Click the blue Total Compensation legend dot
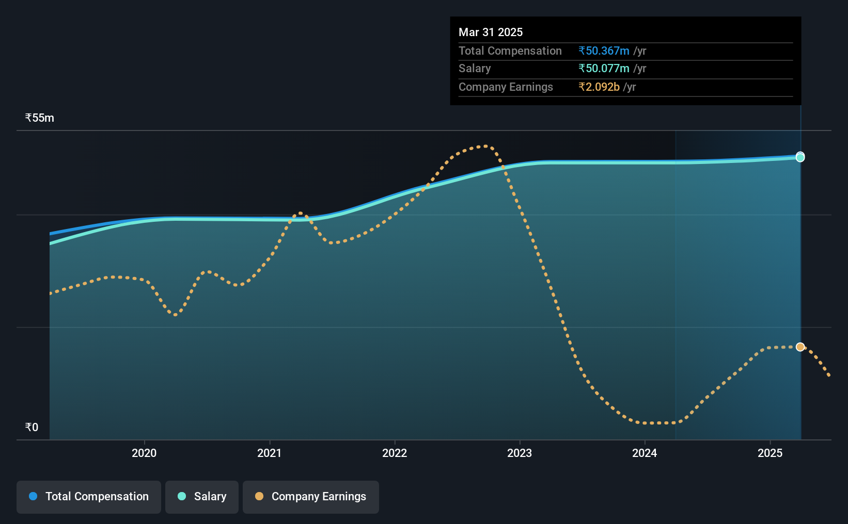848x524 pixels. point(33,496)
